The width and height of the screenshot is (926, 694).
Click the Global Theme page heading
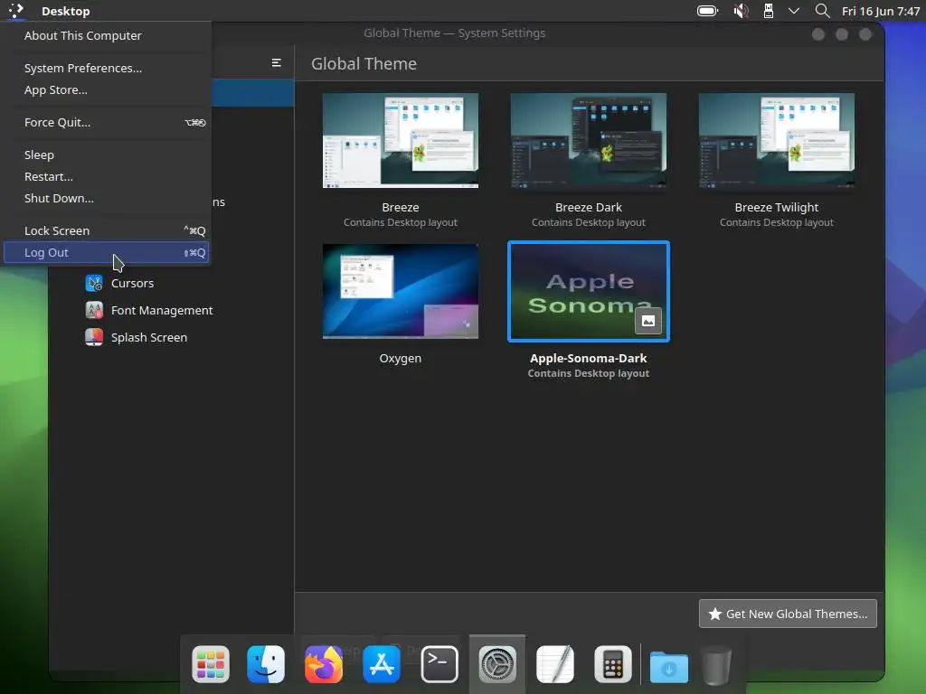tap(364, 64)
